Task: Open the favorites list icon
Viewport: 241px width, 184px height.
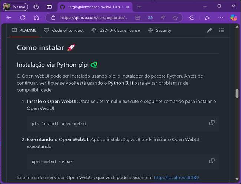Action: point(207,18)
